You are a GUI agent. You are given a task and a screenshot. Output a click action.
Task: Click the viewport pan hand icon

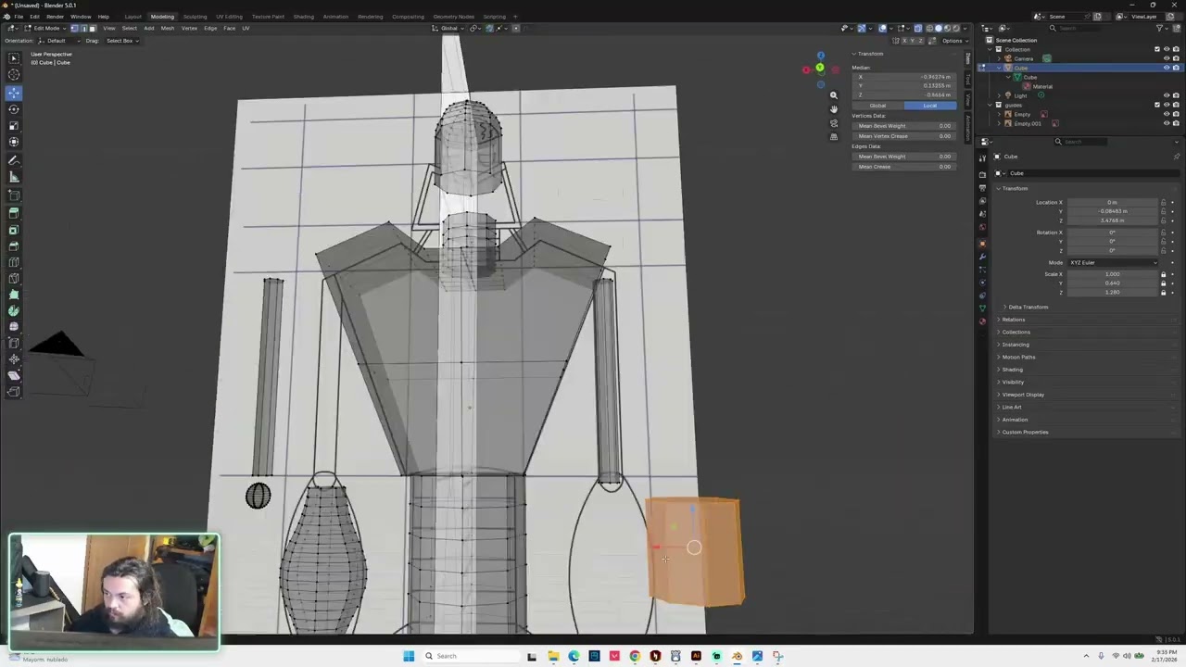[x=833, y=109]
